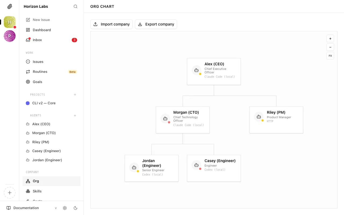
Task: Click the Senior Engineer title text
Action: pos(153,170)
